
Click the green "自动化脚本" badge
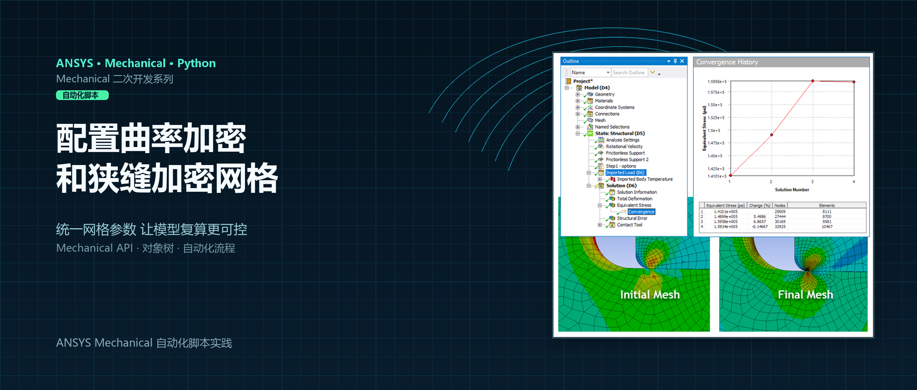(x=82, y=95)
